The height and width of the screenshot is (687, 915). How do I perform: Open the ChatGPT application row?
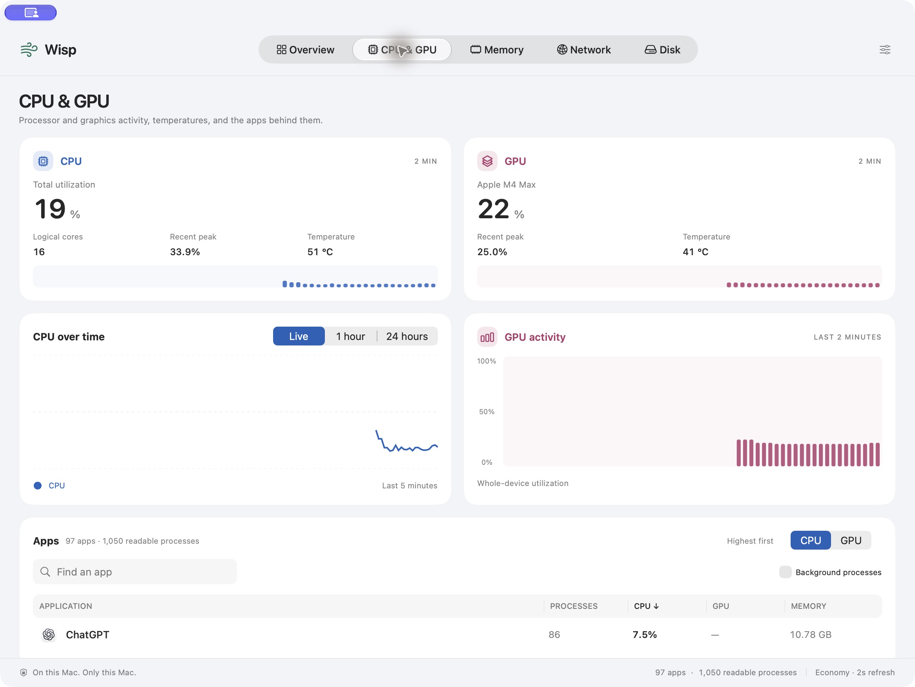457,634
